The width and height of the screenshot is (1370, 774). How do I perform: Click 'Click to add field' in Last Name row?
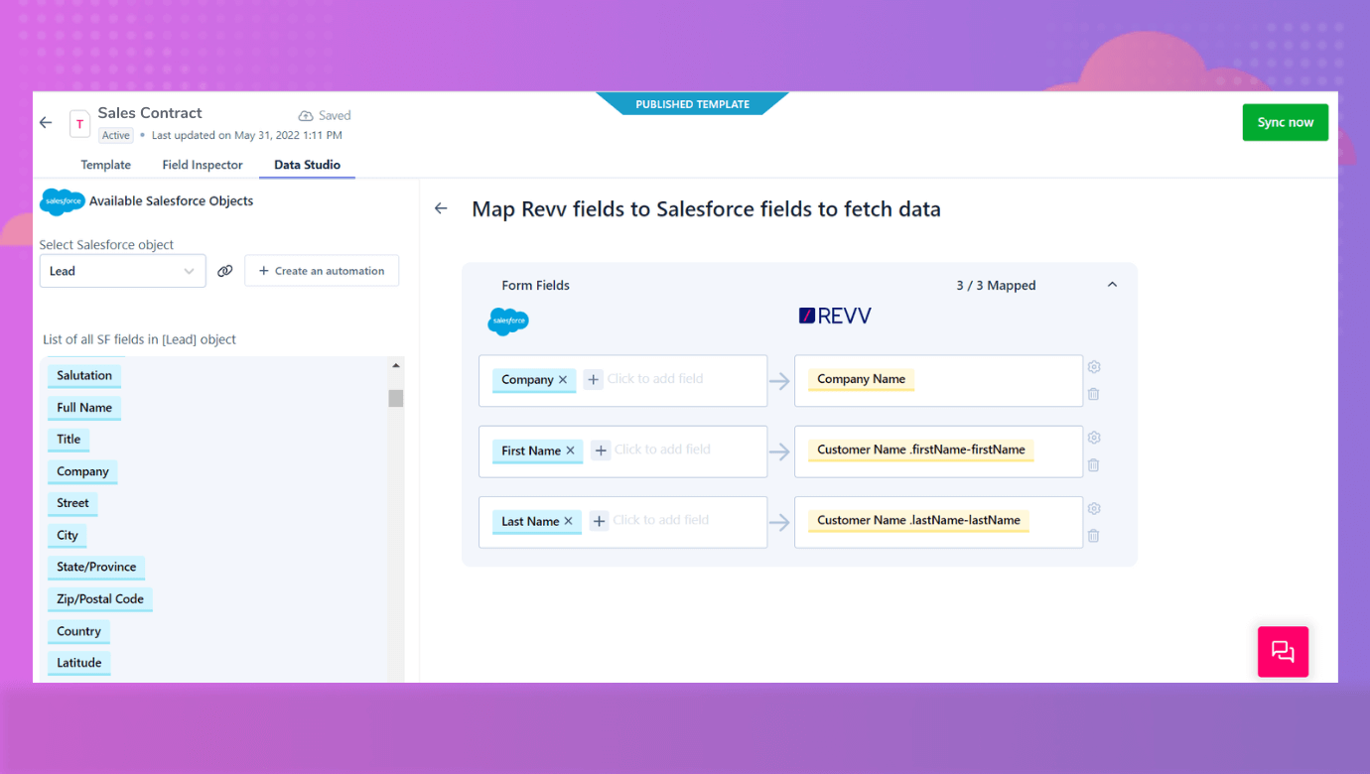[661, 520]
